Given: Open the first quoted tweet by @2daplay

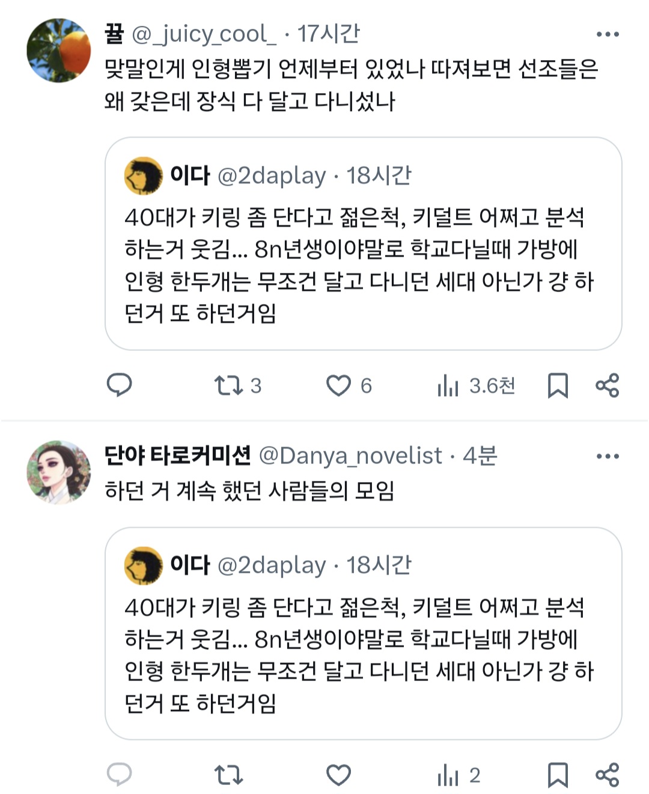Looking at the screenshot, I should (363, 243).
